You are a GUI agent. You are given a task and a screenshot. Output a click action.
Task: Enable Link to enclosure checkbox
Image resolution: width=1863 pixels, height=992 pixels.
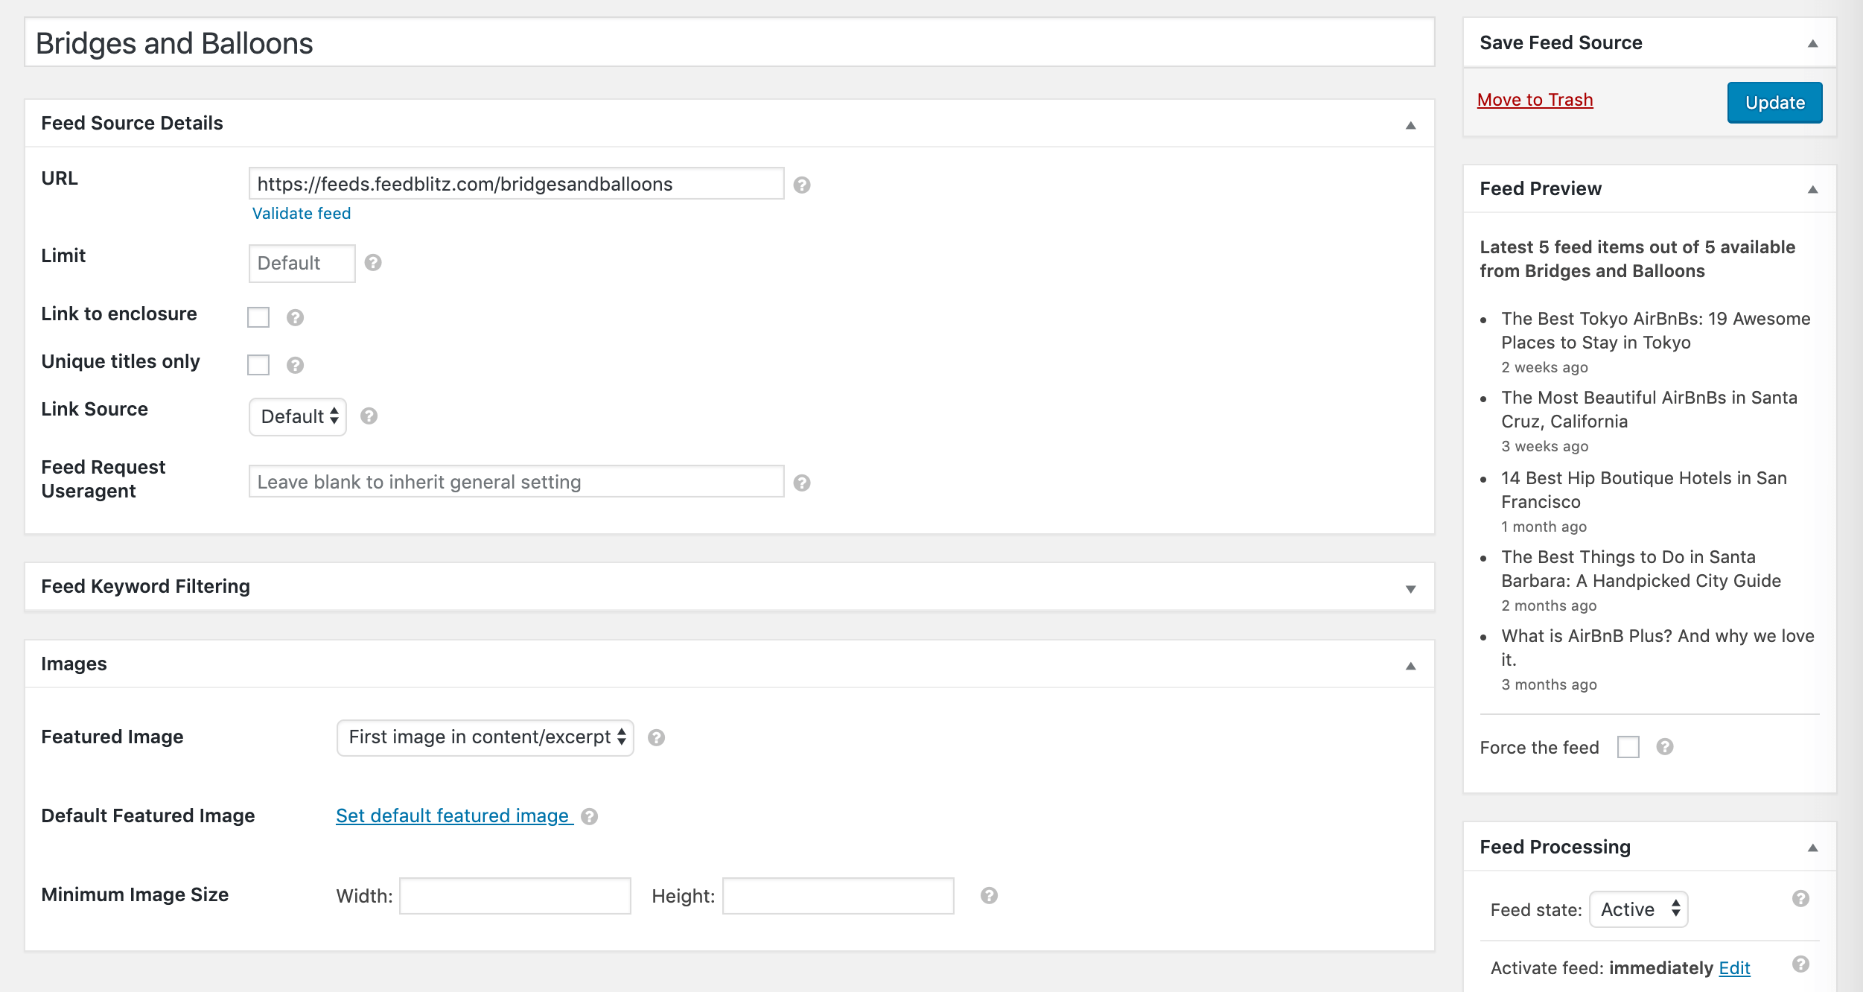click(x=258, y=317)
